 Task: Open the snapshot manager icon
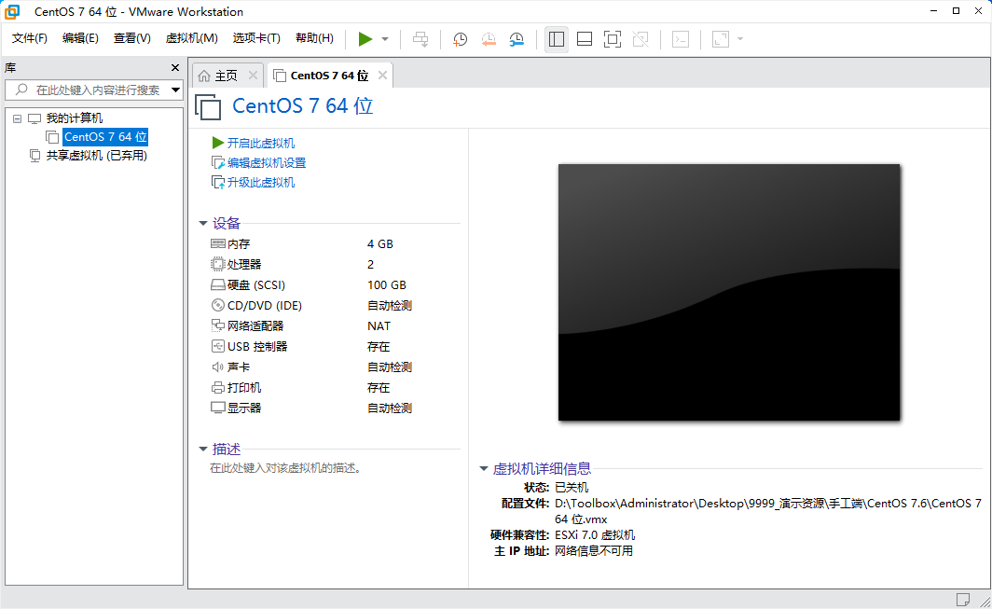pyautogui.click(x=518, y=38)
